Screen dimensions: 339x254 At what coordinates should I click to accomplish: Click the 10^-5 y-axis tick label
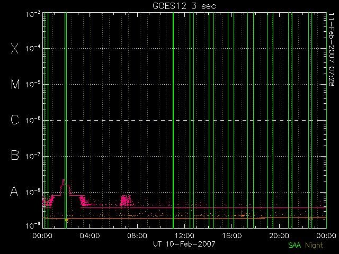coord(33,84)
